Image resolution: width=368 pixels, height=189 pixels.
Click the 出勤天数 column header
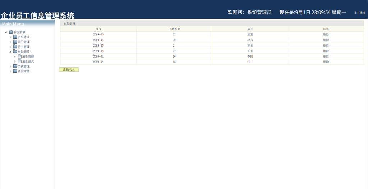174,29
